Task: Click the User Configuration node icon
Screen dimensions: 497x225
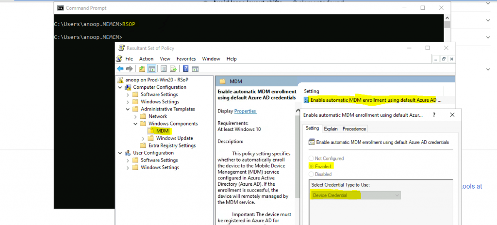Action: click(128, 153)
